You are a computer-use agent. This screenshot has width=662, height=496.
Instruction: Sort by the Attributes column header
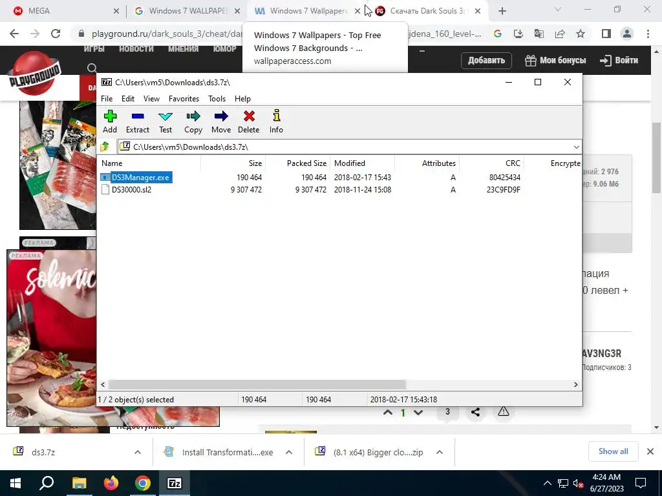tap(427, 163)
